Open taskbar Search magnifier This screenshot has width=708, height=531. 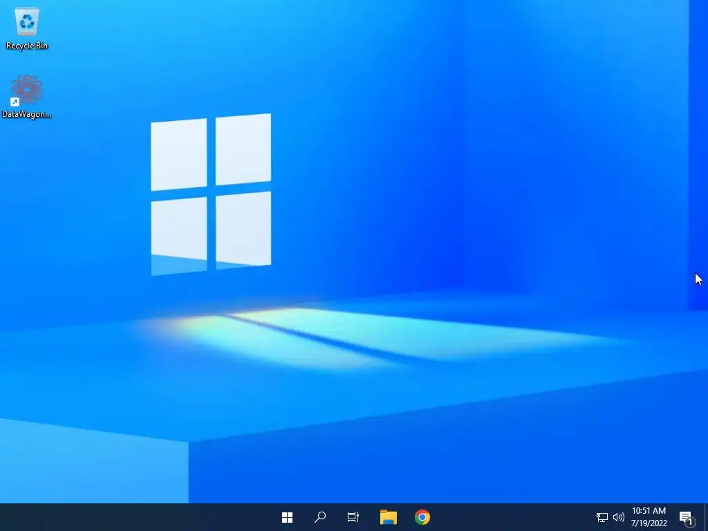pos(320,517)
